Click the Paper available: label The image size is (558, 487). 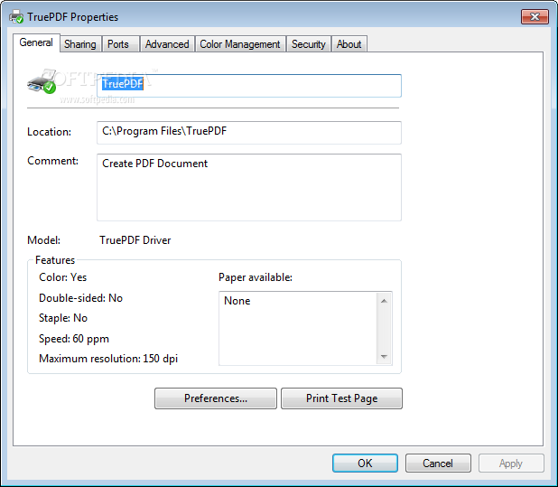click(x=256, y=277)
